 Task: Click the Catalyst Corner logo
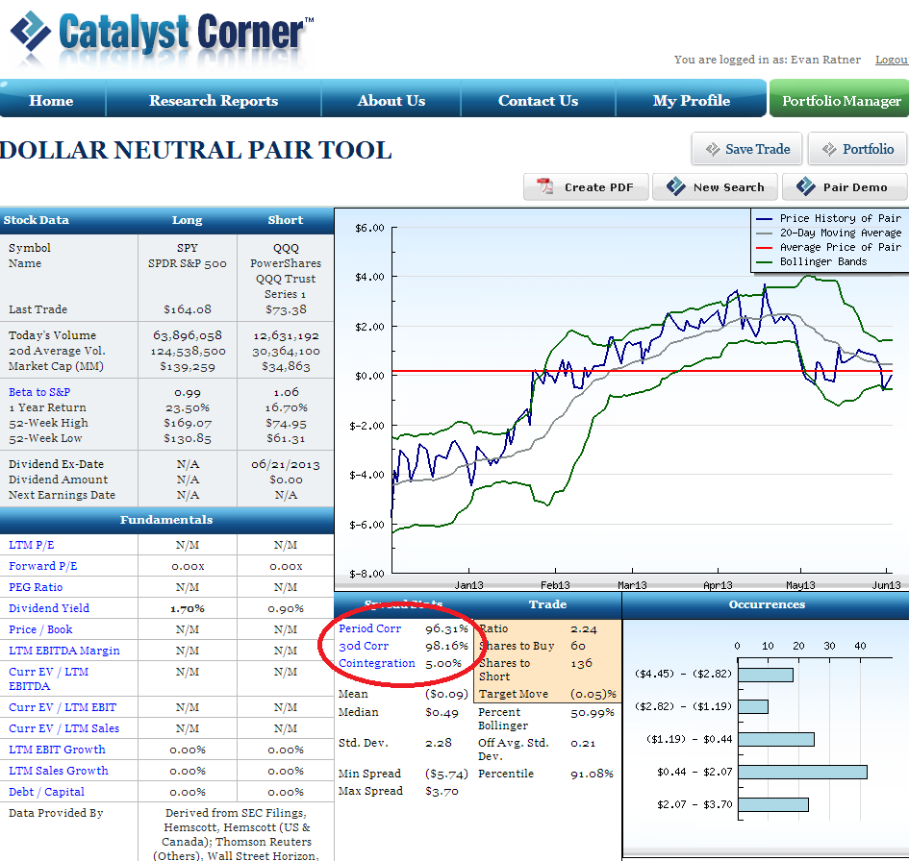[x=163, y=34]
